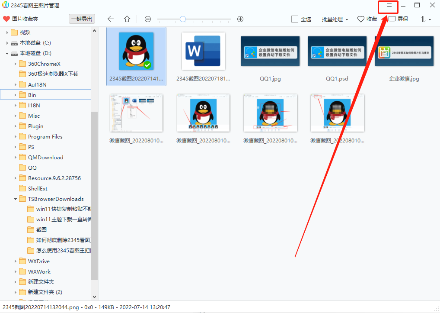Toggle the 全选 select-all checkbox

pos(295,19)
